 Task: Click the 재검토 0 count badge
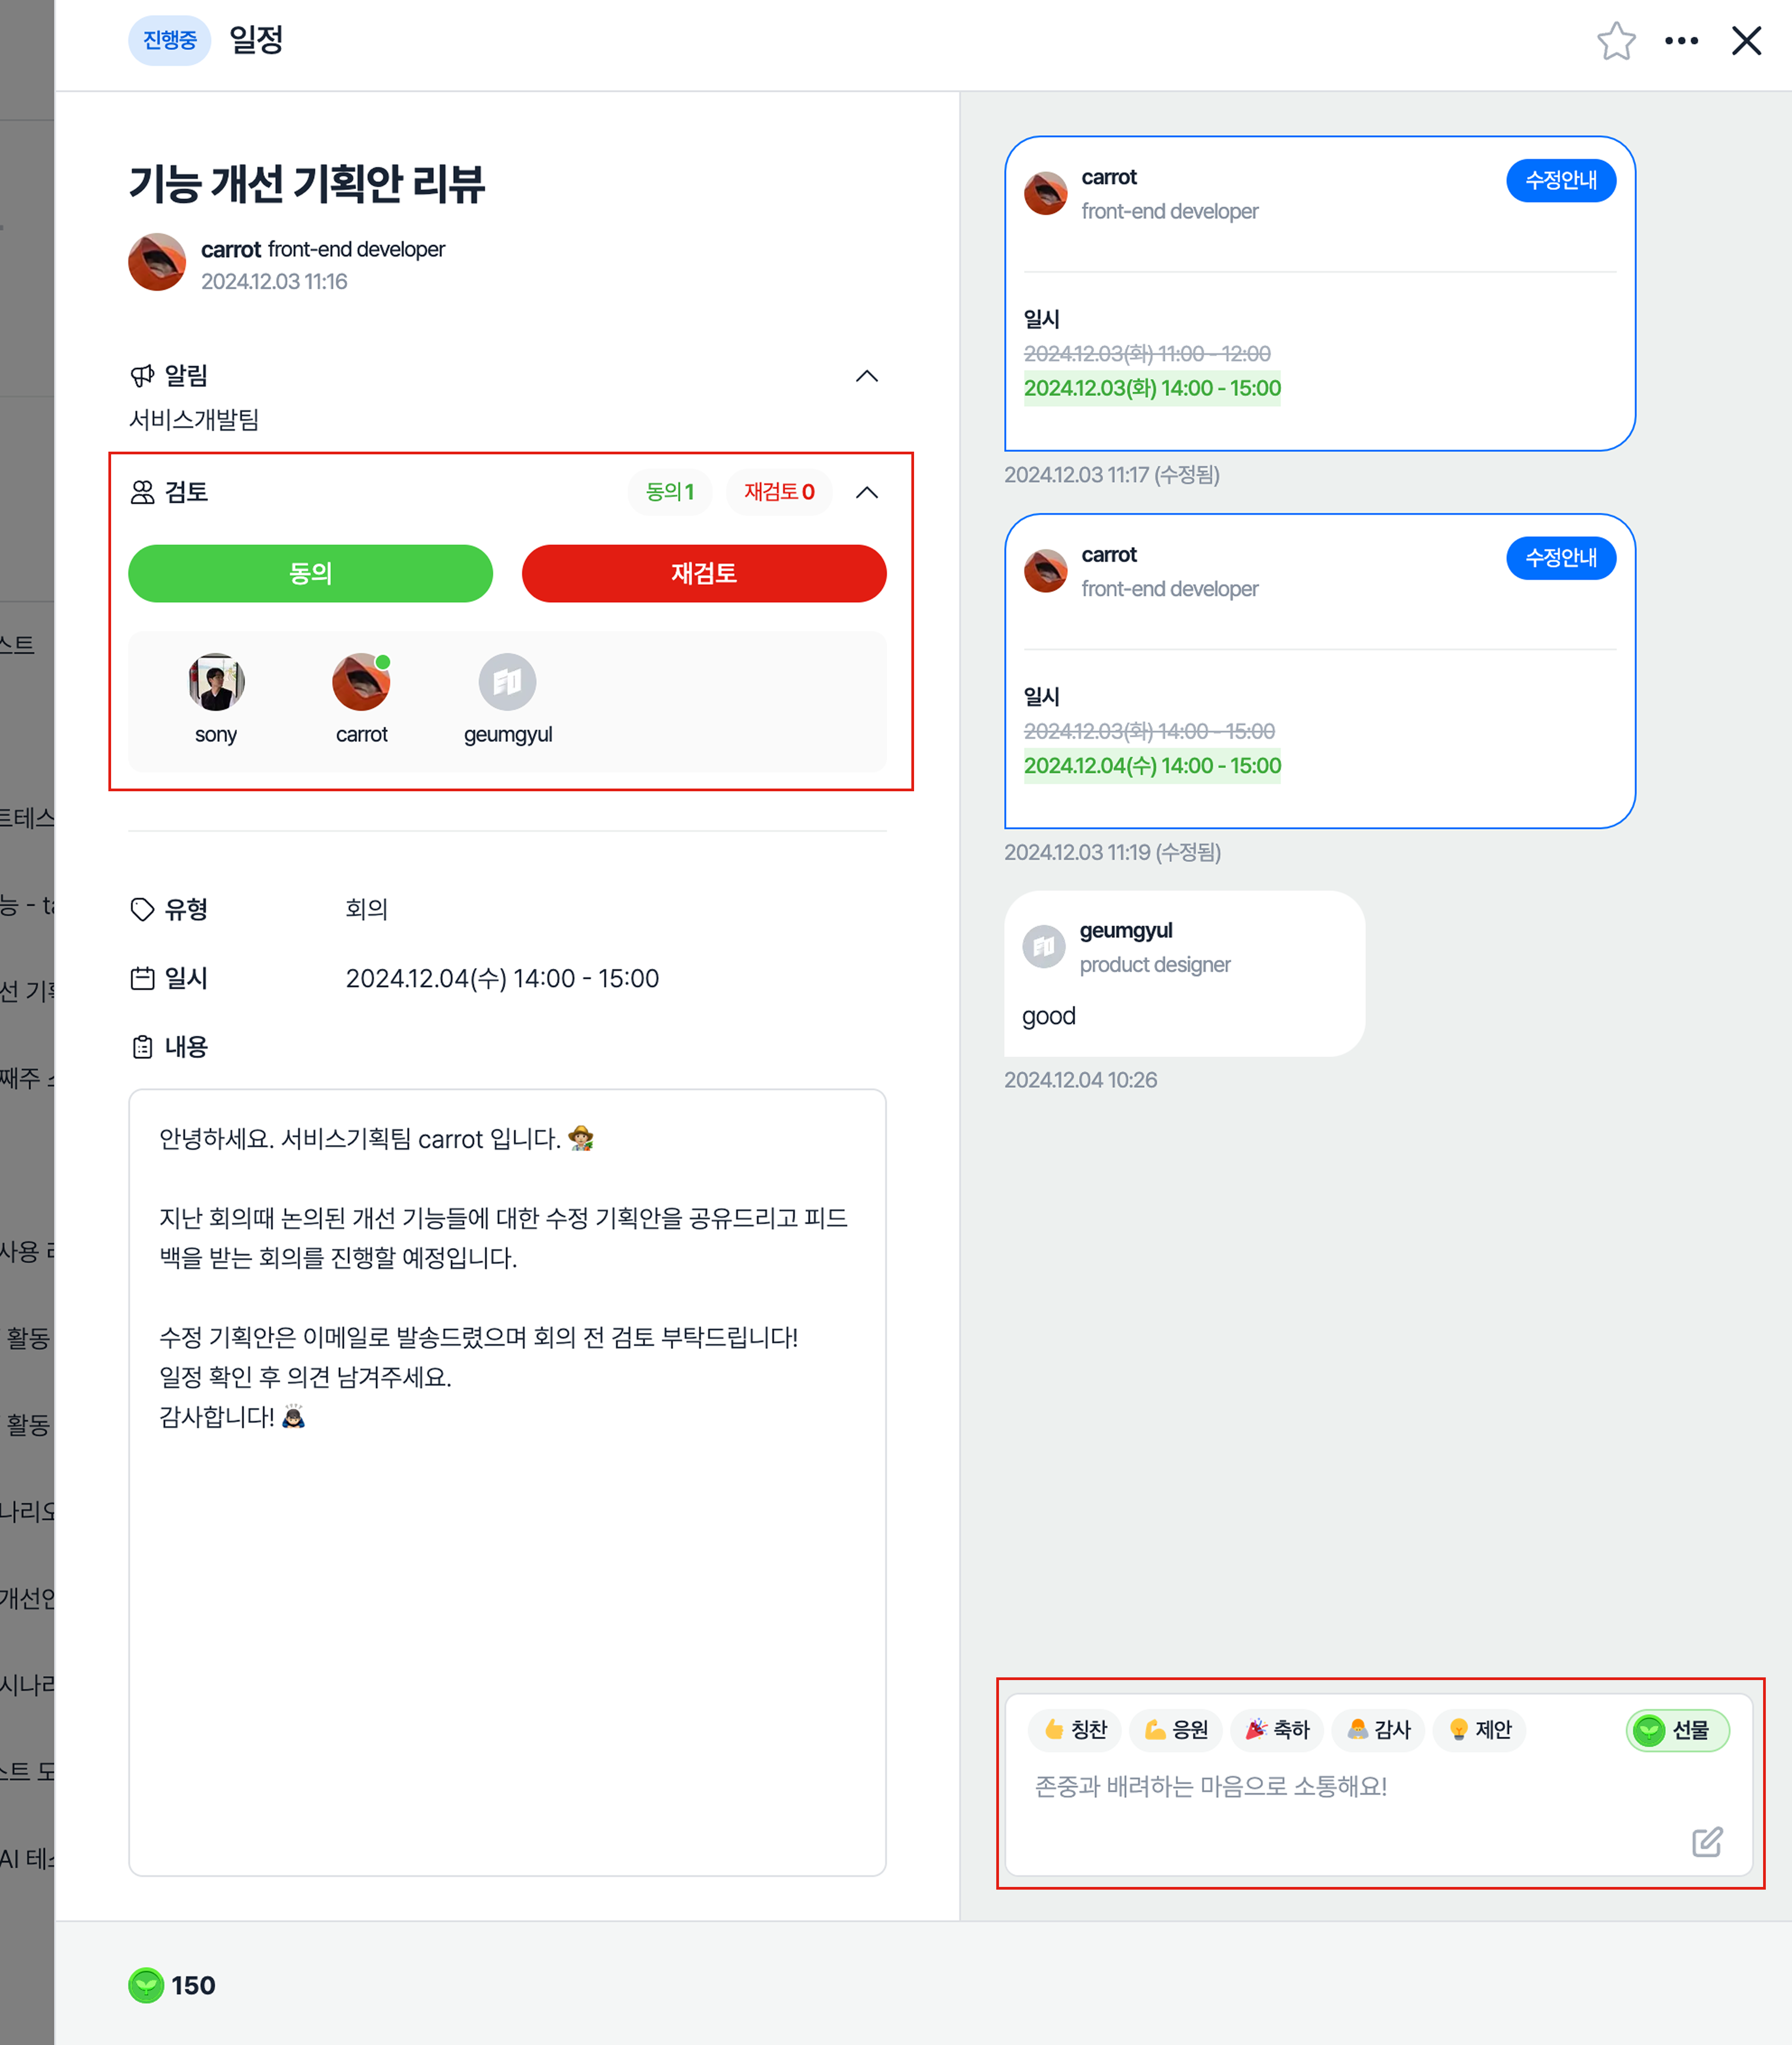pos(779,492)
